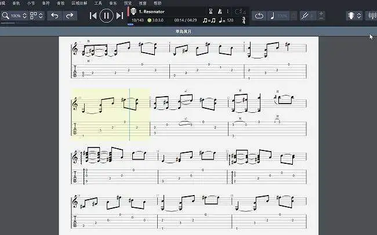377x235 pixels.
Task: Expand the layout view dropdown arrows
Action: [x=41, y=16]
